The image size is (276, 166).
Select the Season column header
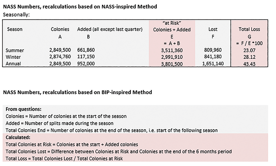[15, 29]
